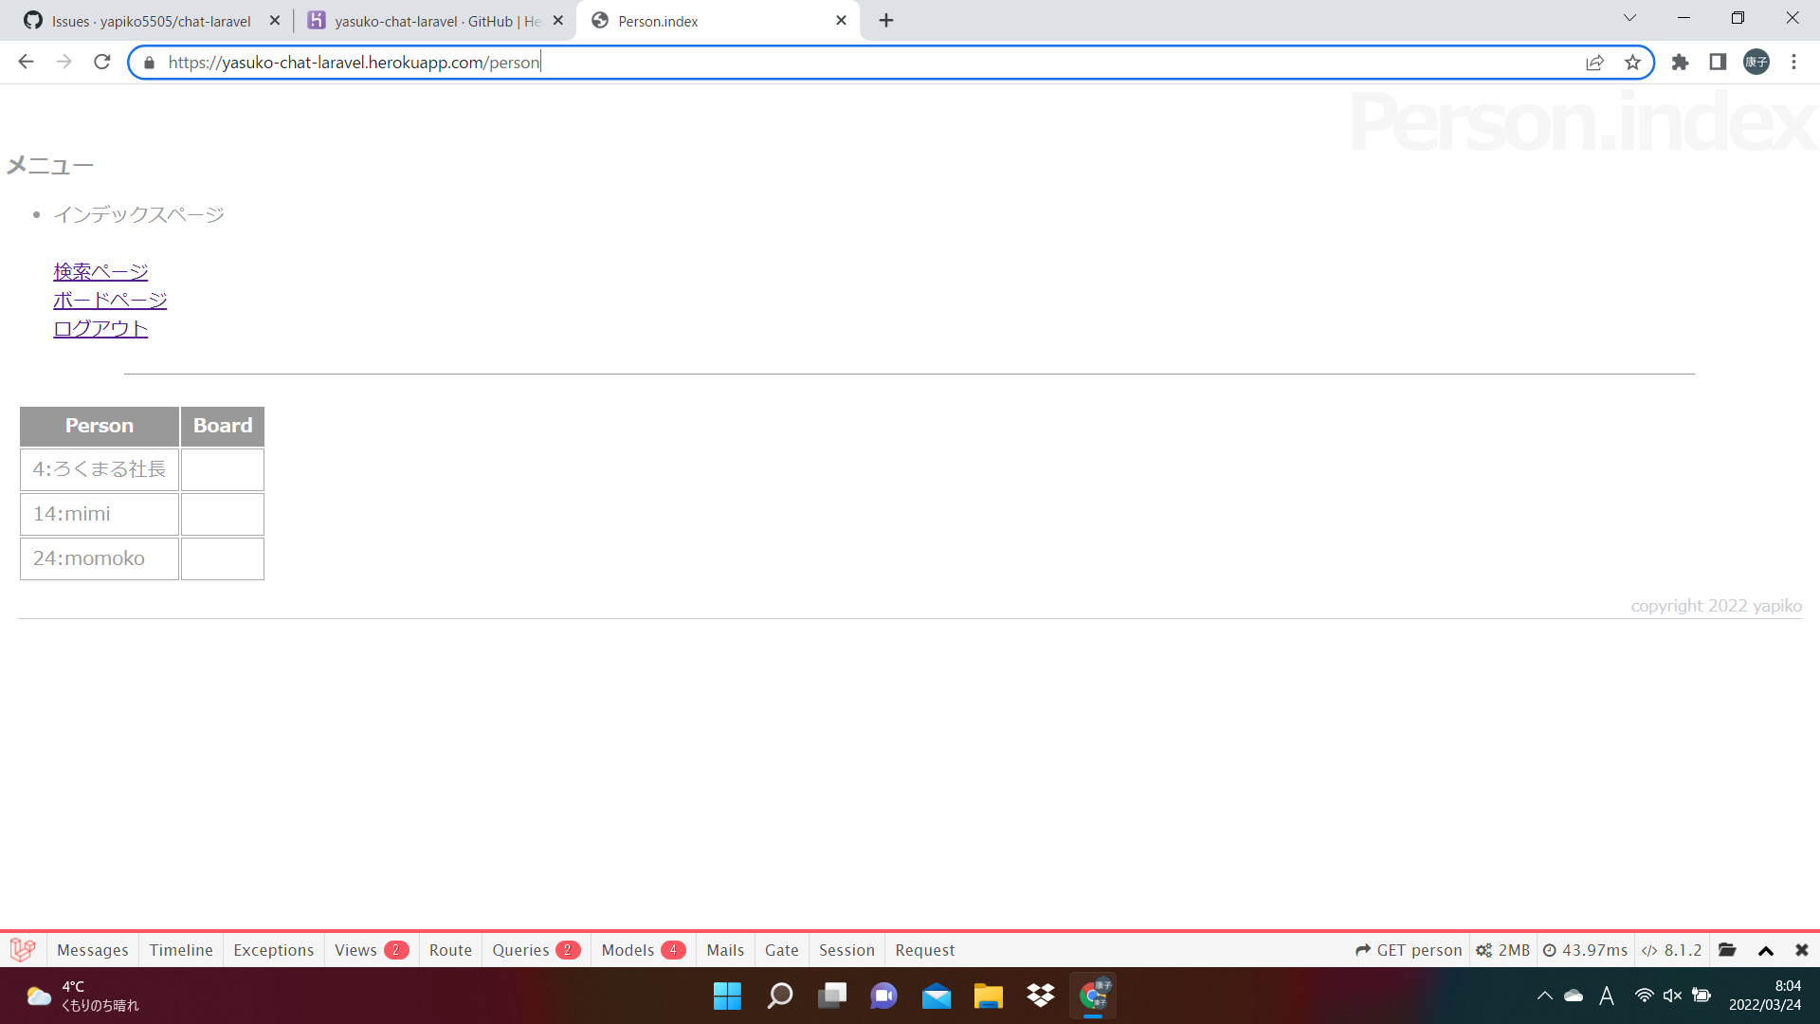
Task: Click the browser reload icon
Action: [102, 63]
